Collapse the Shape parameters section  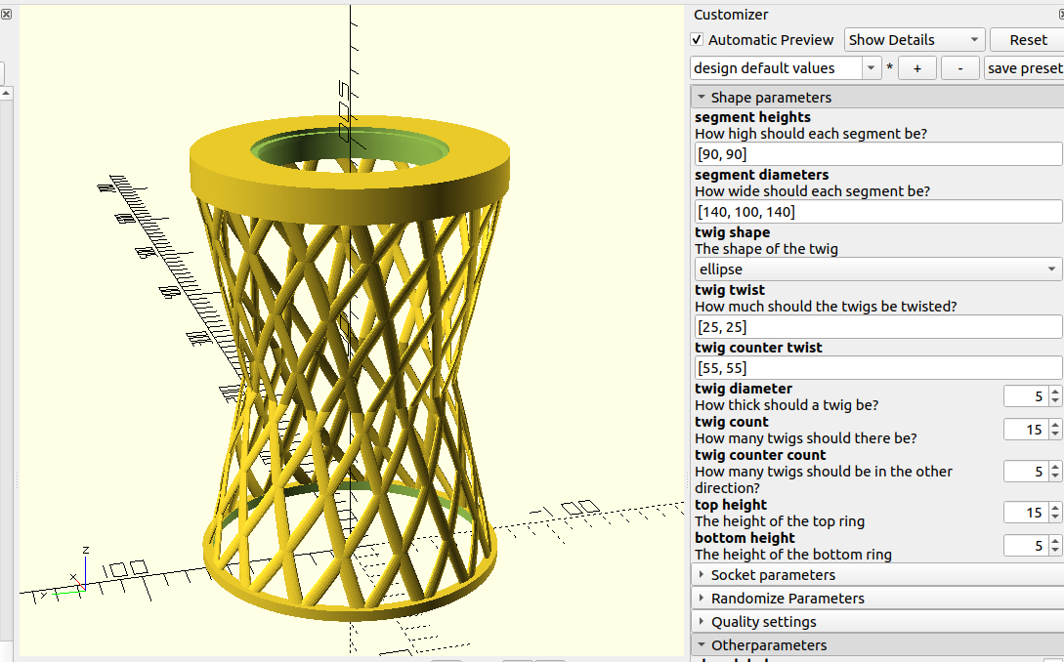702,97
